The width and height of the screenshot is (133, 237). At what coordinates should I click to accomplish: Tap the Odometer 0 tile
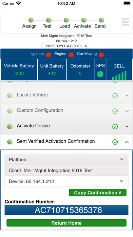pos(80,69)
